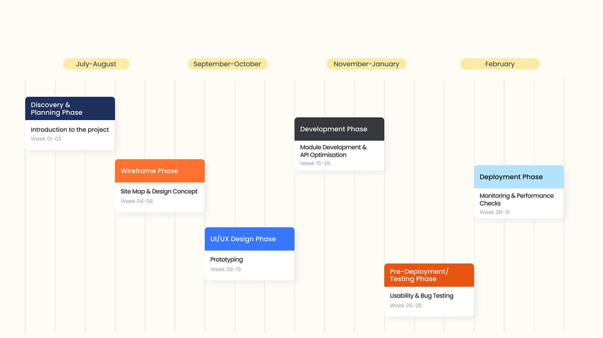This screenshot has height=338, width=603.
Task: Open "Introduction to the project" task
Action: click(70, 130)
